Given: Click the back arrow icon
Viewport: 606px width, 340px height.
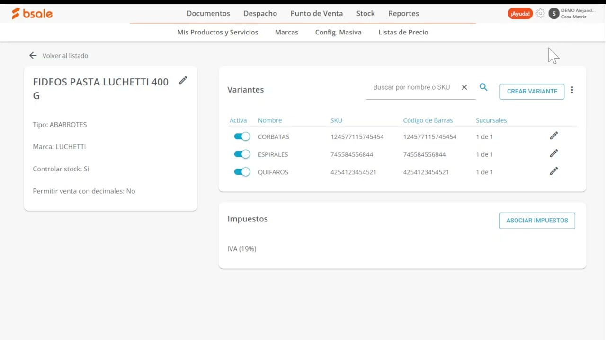Looking at the screenshot, I should click(x=33, y=56).
